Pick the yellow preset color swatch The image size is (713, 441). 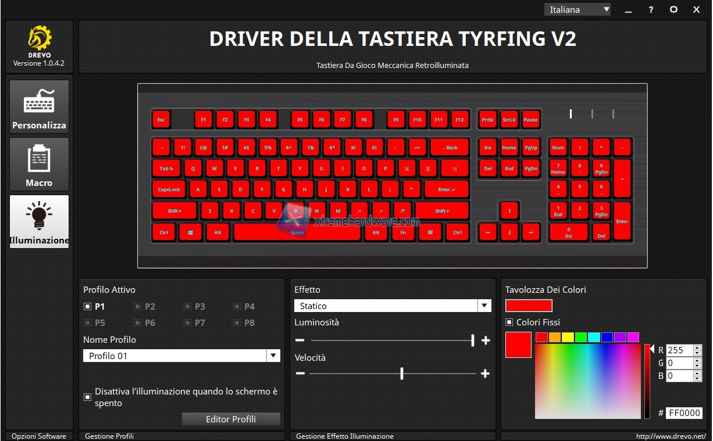[568, 337]
